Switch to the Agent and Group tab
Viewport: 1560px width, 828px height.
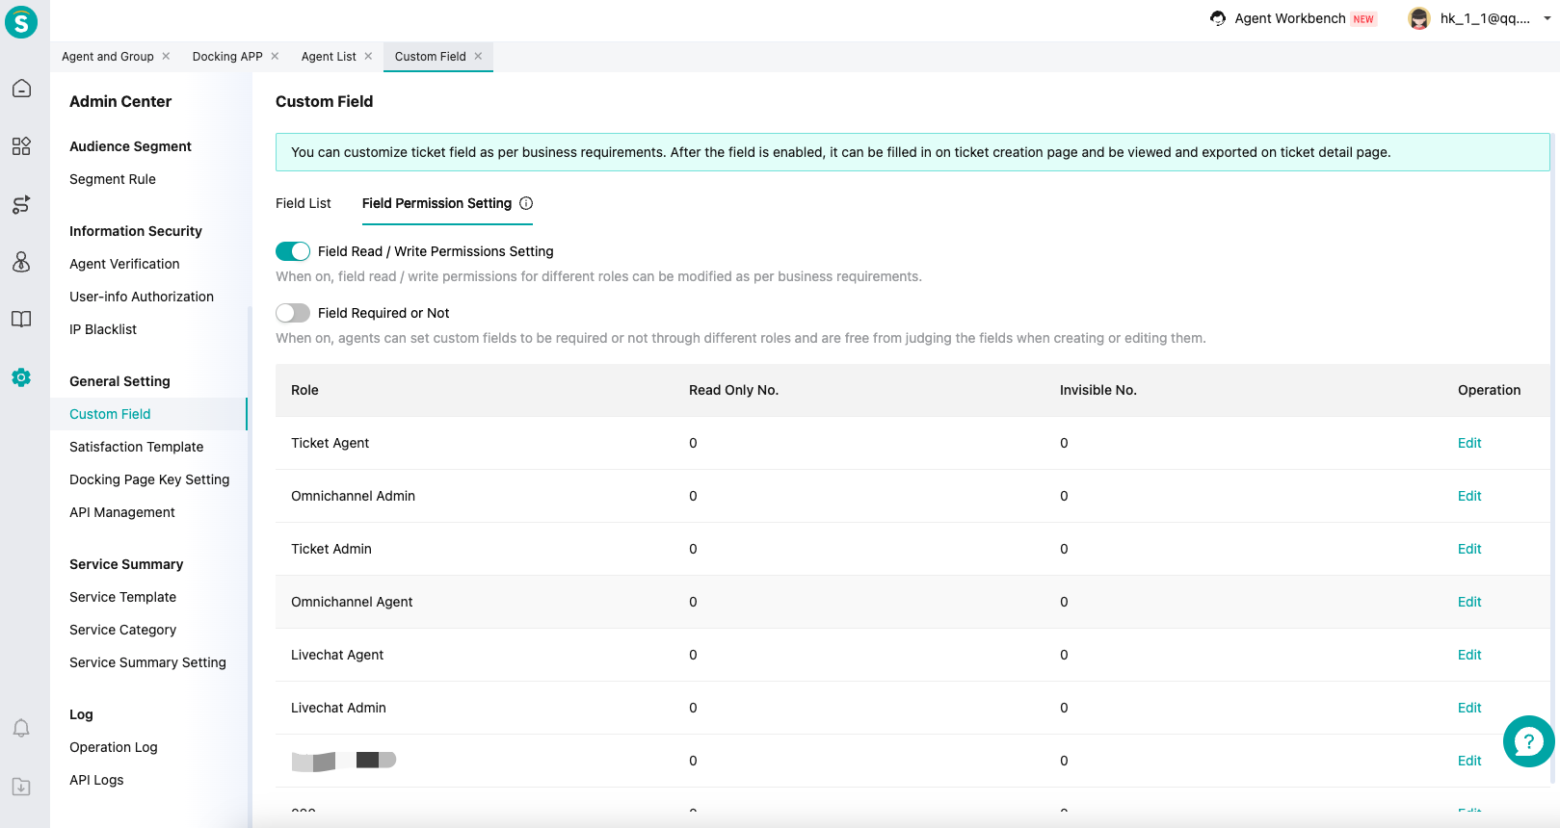click(x=108, y=57)
